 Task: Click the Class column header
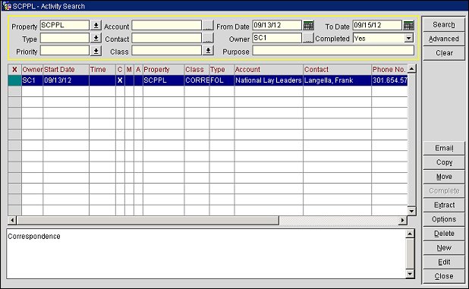tap(197, 70)
